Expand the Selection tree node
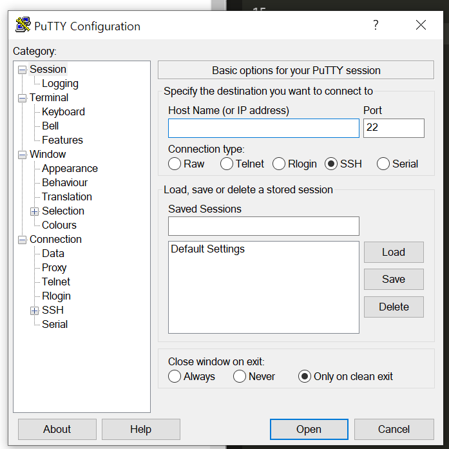This screenshot has width=449, height=449. coord(35,211)
